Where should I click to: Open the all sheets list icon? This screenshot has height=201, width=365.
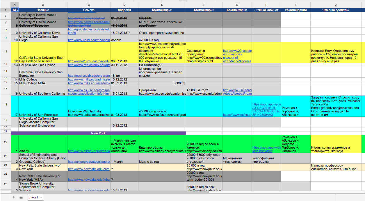point(21,197)
